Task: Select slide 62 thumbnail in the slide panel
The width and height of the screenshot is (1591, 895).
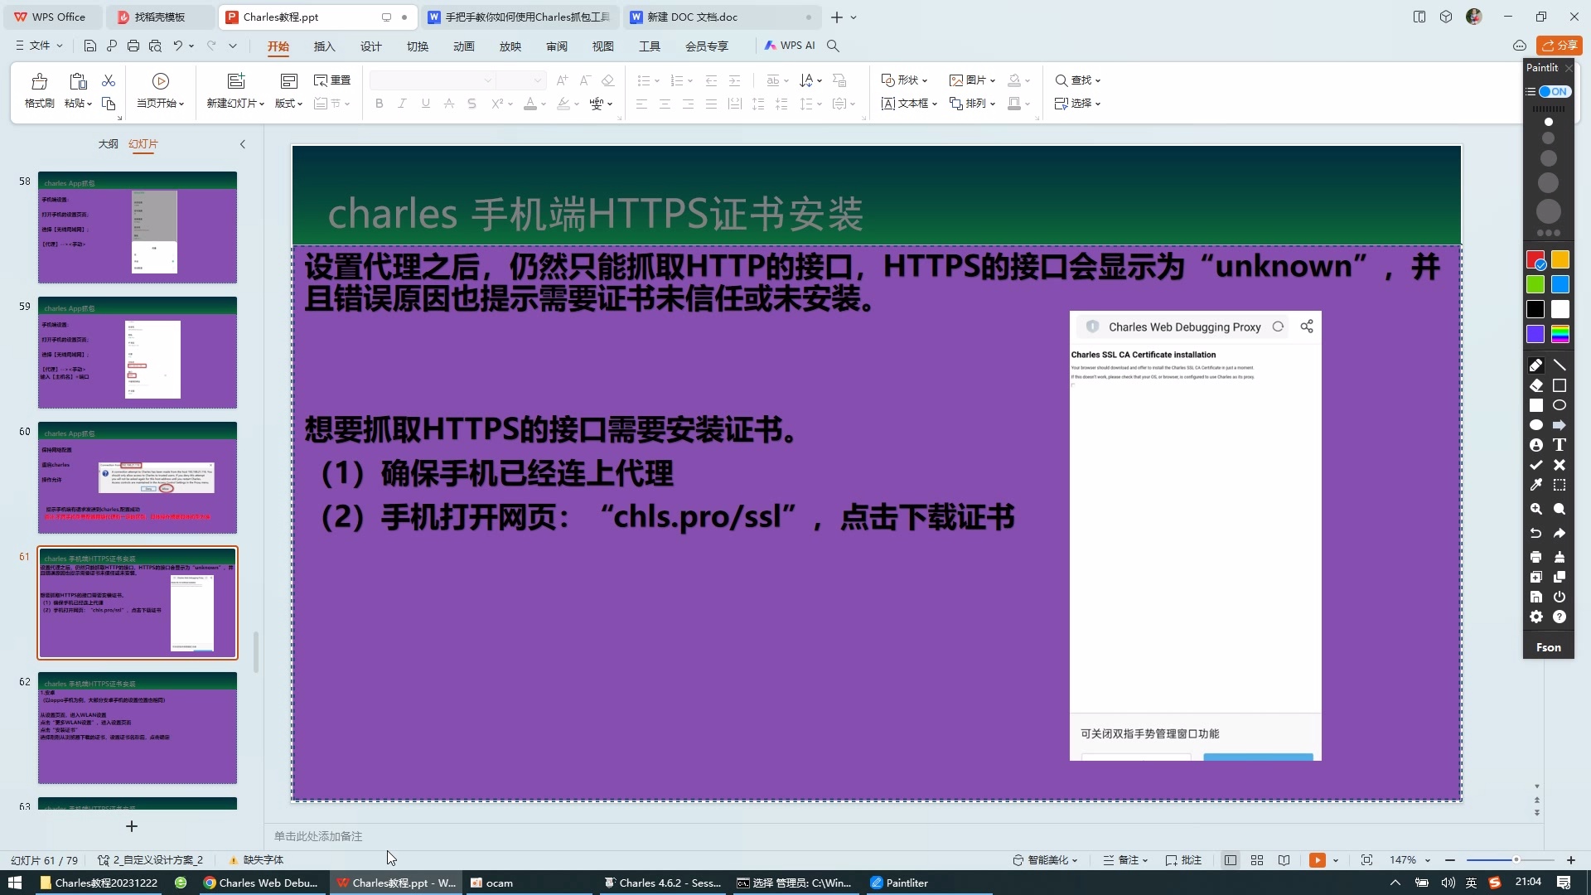Action: point(137,728)
